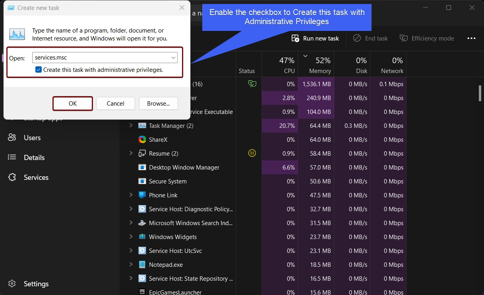The height and width of the screenshot is (295, 484).
Task: Select the Desktop Window Manager icon
Action: (x=142, y=168)
